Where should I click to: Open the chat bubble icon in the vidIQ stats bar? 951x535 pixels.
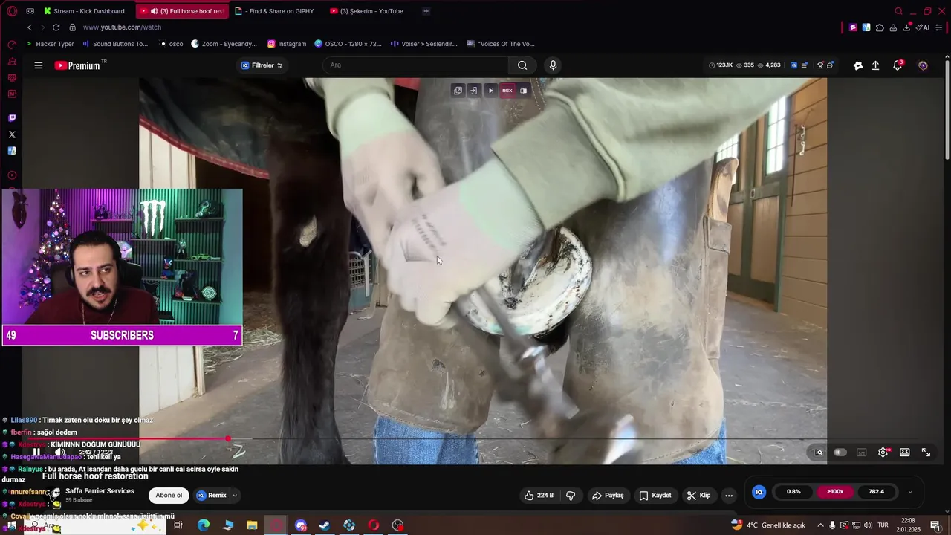[830, 65]
